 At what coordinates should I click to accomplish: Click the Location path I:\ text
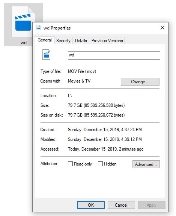pyautogui.click(x=70, y=96)
